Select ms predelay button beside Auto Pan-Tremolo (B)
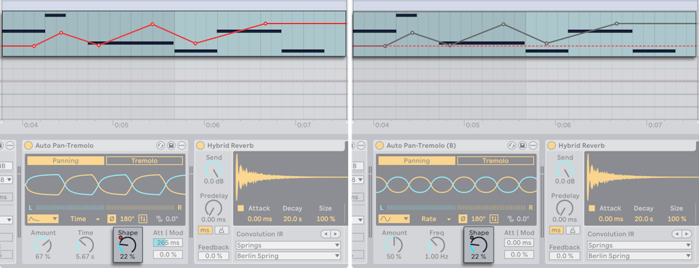 tap(556, 230)
